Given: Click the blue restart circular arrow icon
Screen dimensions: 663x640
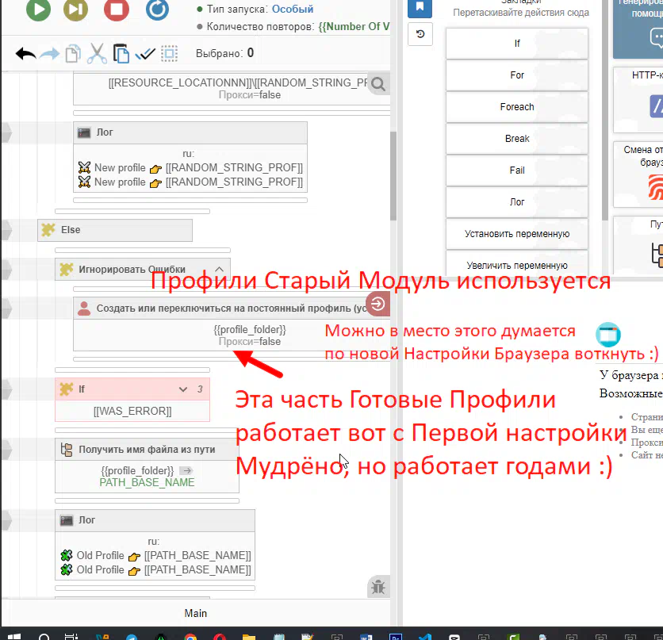Looking at the screenshot, I should pyautogui.click(x=157, y=10).
